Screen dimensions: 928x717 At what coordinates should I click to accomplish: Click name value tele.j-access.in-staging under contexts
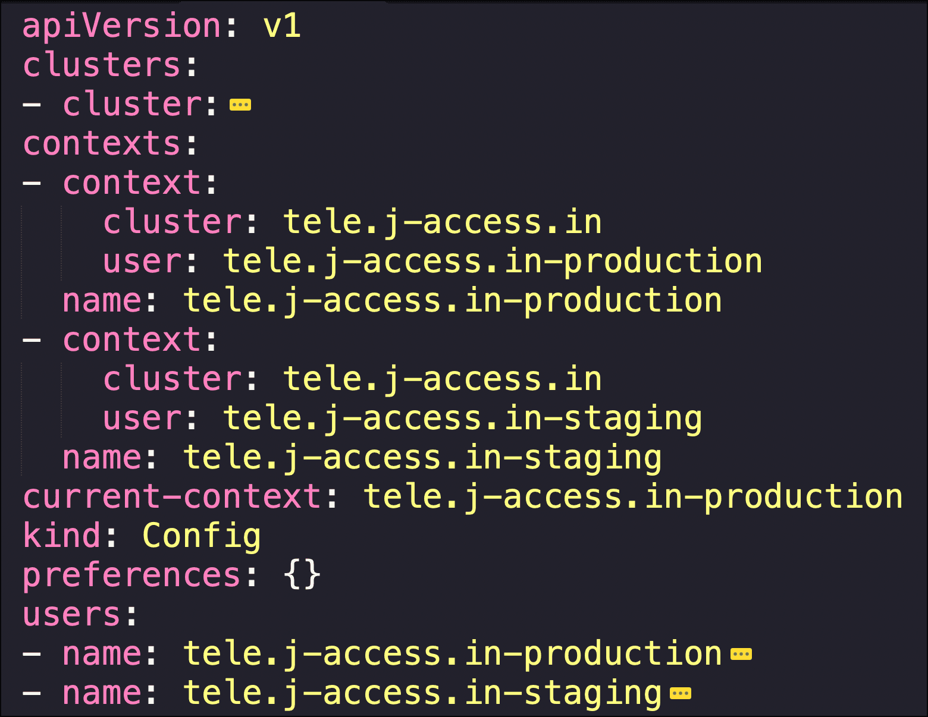[x=422, y=458]
